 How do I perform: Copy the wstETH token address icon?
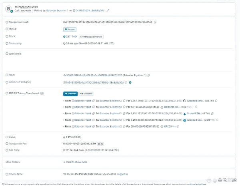(x=217, y=120)
